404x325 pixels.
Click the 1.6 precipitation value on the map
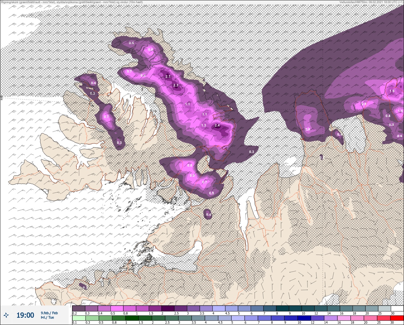392,91
